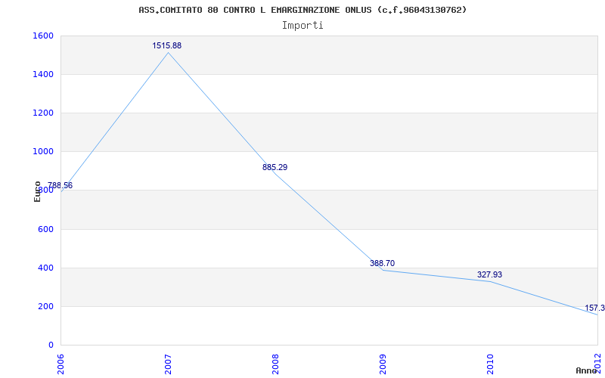Click the Anno x-axis title
This screenshot has width=605, height=378.
[x=587, y=370]
